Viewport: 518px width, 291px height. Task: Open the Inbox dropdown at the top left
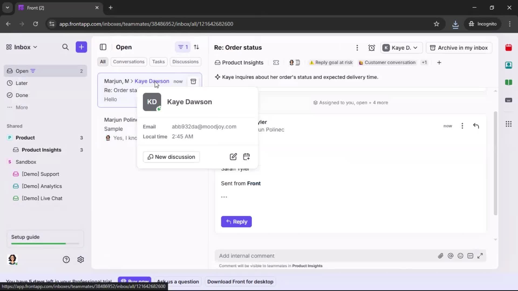(22, 47)
